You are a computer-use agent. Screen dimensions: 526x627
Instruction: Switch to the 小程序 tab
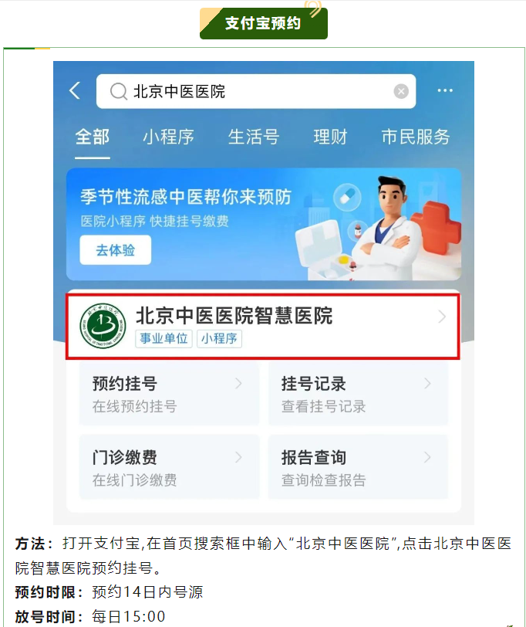pyautogui.click(x=169, y=137)
